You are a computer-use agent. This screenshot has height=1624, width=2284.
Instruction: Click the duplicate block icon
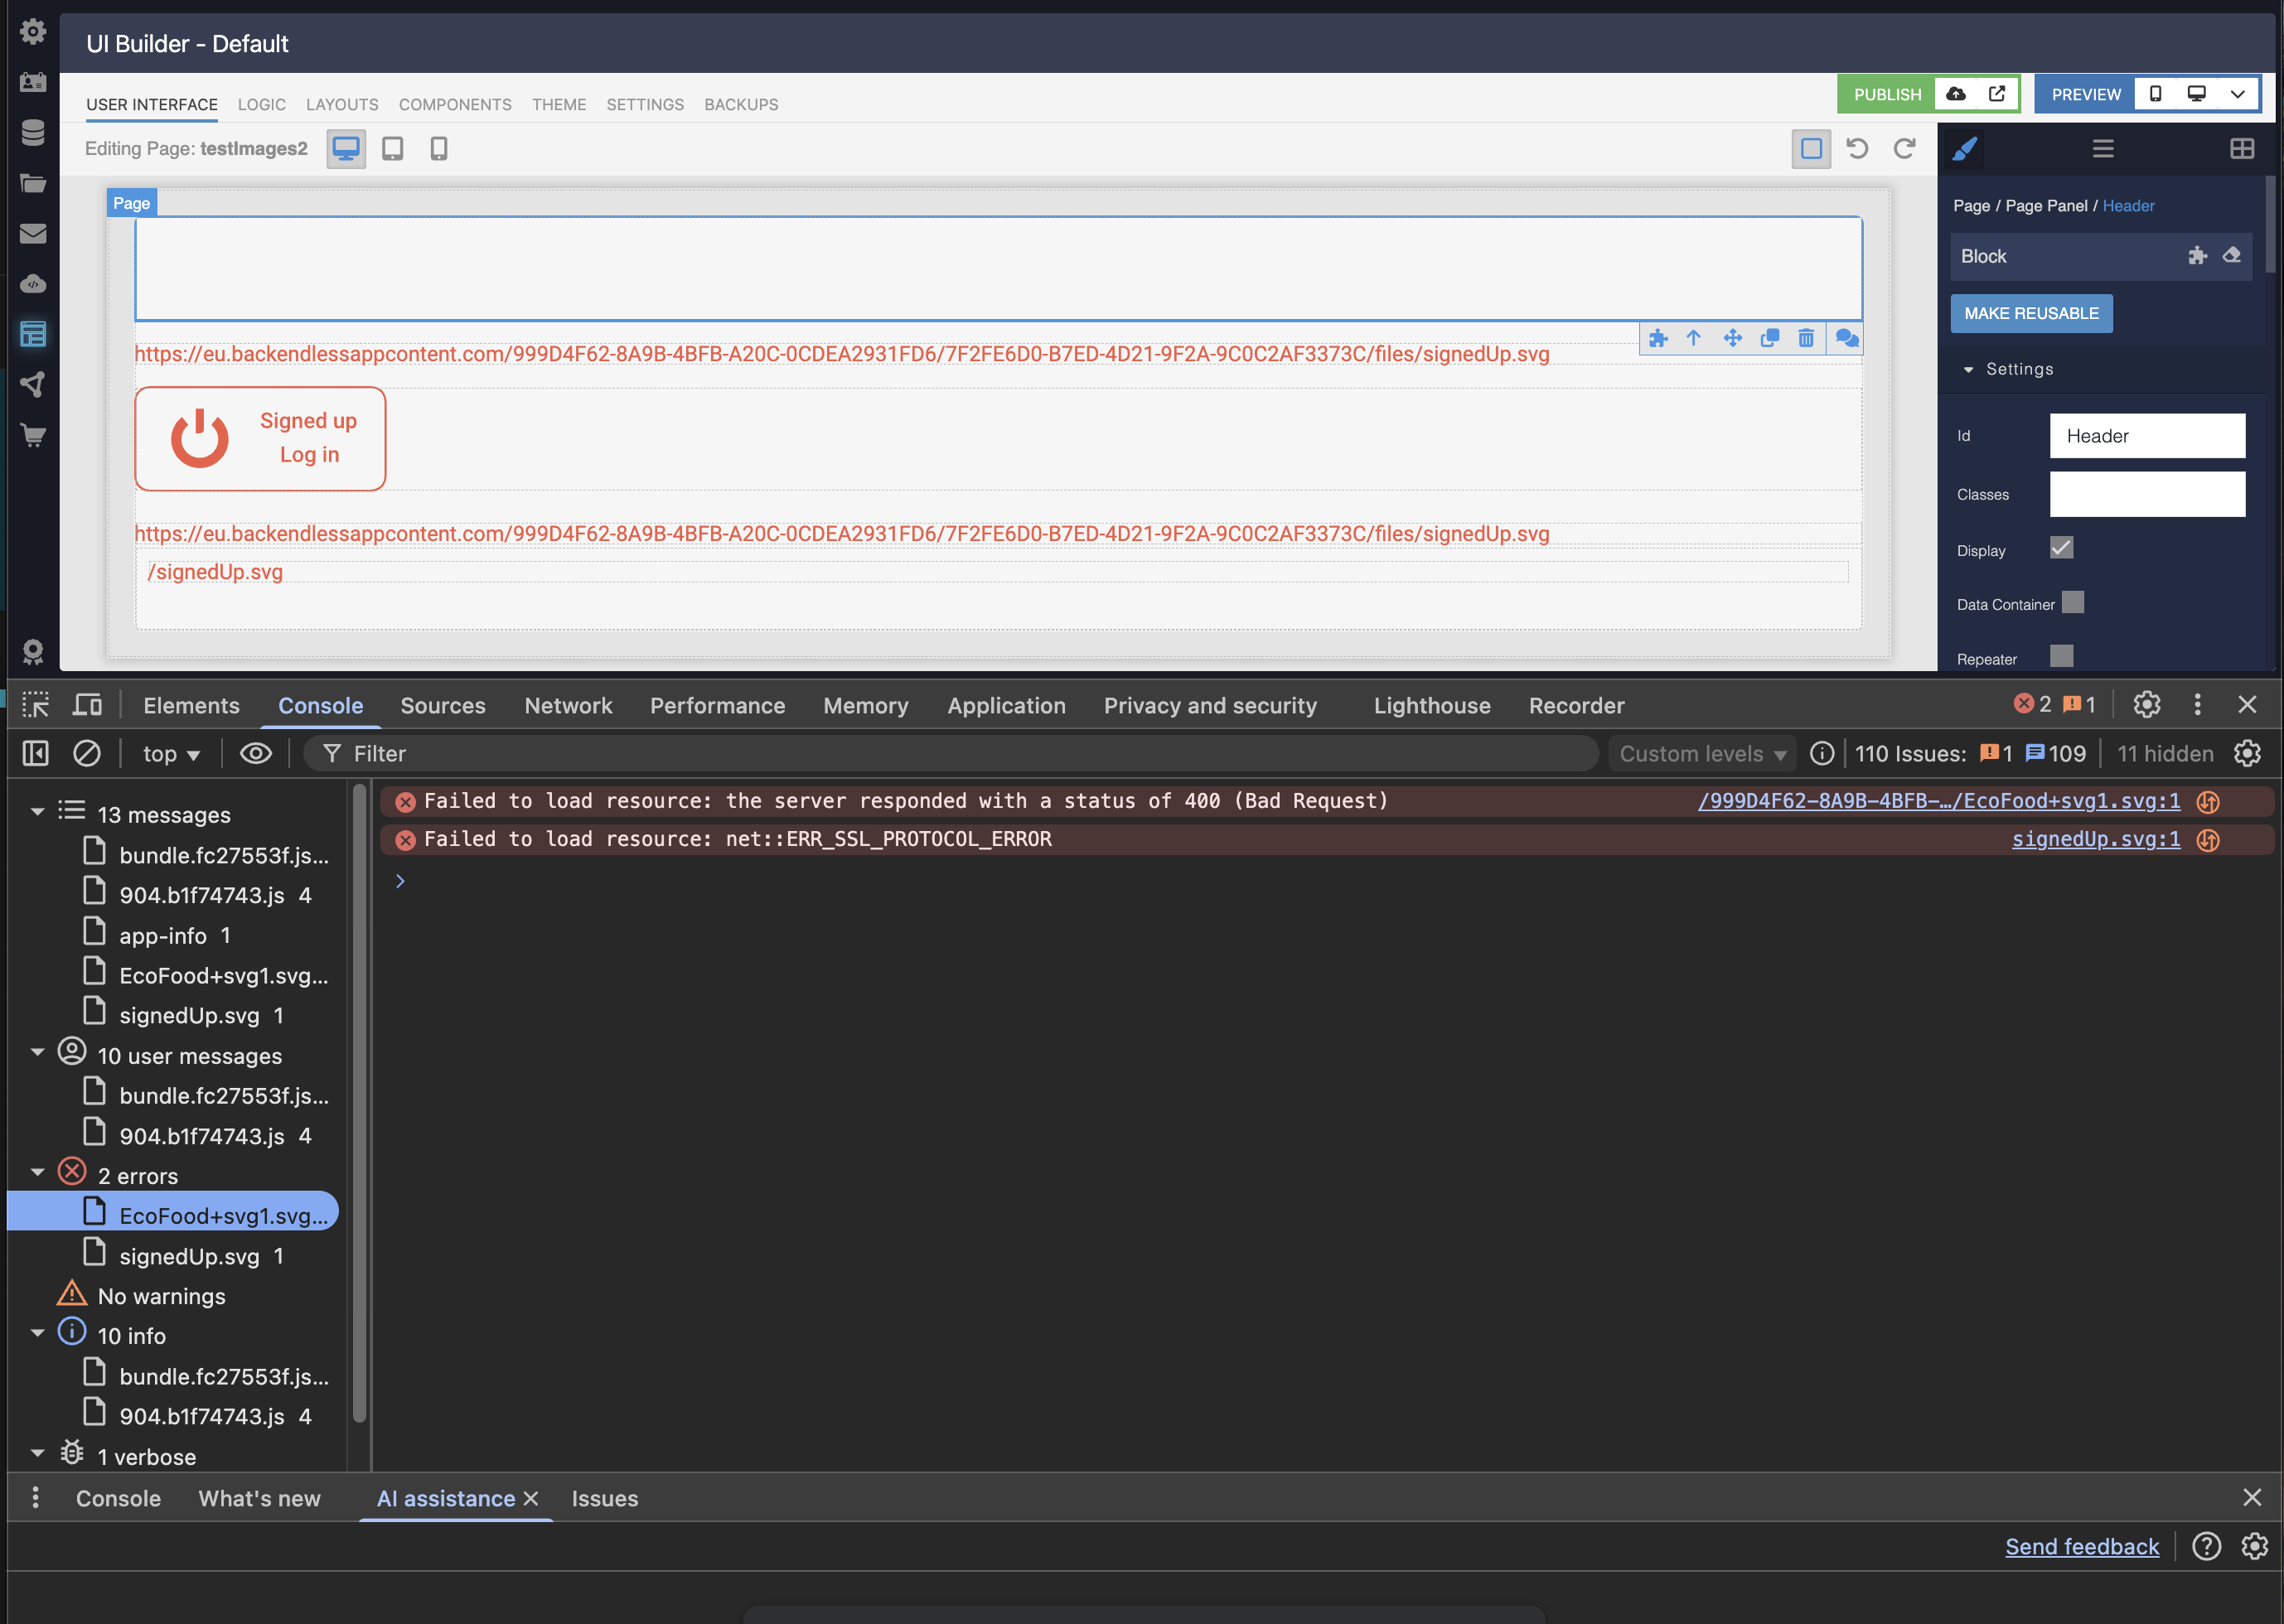[1769, 338]
